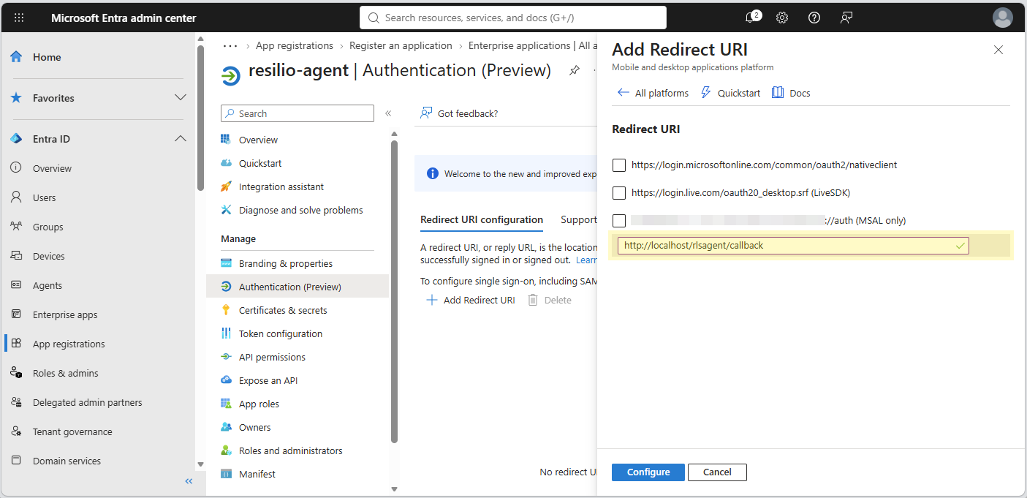Expand the Favorites section

tap(181, 98)
